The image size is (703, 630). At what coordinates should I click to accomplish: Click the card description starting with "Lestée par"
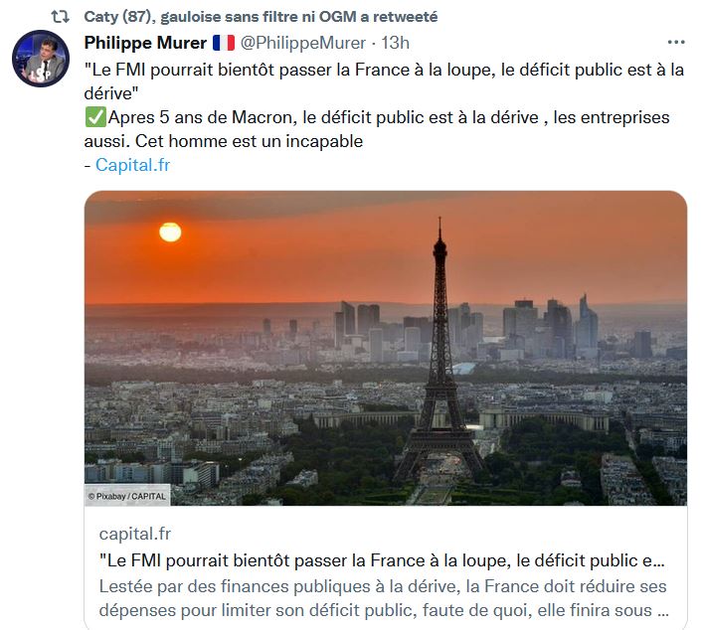click(383, 597)
